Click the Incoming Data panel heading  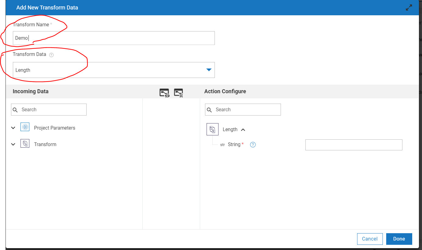pos(31,91)
